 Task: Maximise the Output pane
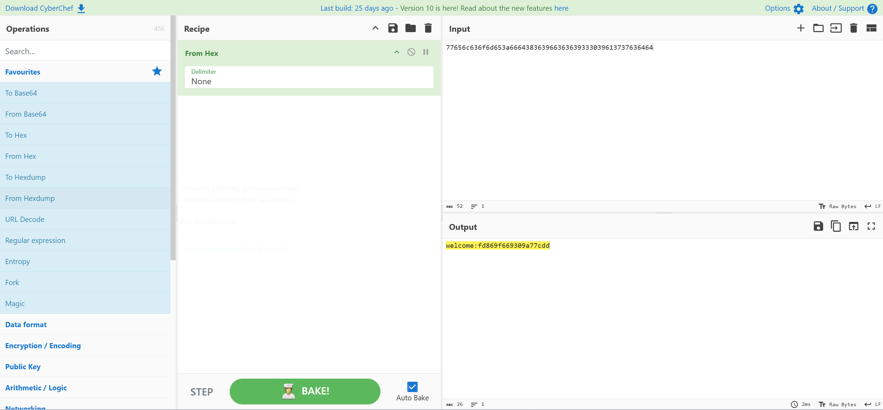[871, 226]
